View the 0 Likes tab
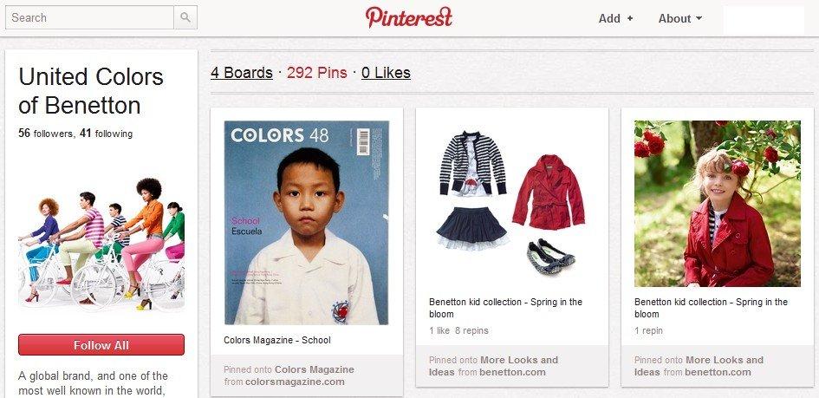This screenshot has height=398, width=819. (386, 73)
